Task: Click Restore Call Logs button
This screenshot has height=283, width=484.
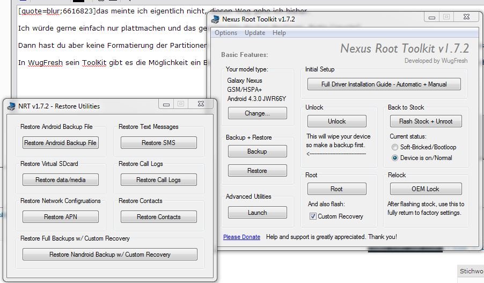Action: pyautogui.click(x=159, y=180)
